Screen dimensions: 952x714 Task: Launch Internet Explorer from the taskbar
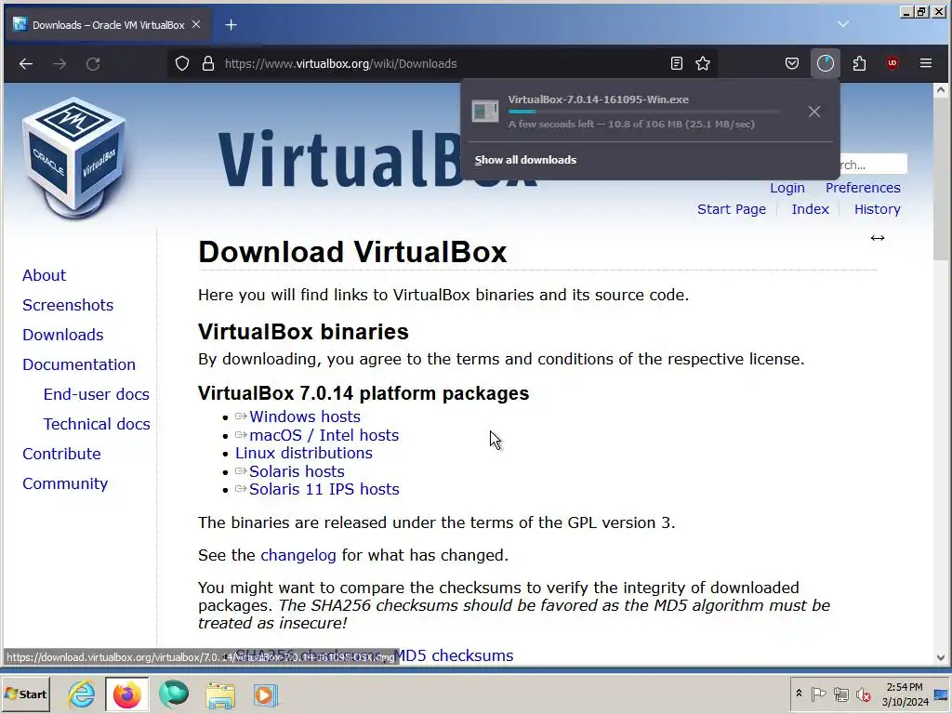tap(82, 694)
